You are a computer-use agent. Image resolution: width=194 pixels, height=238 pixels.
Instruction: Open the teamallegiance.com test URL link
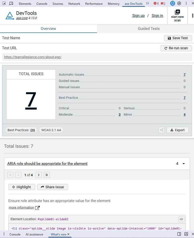coord(33,57)
